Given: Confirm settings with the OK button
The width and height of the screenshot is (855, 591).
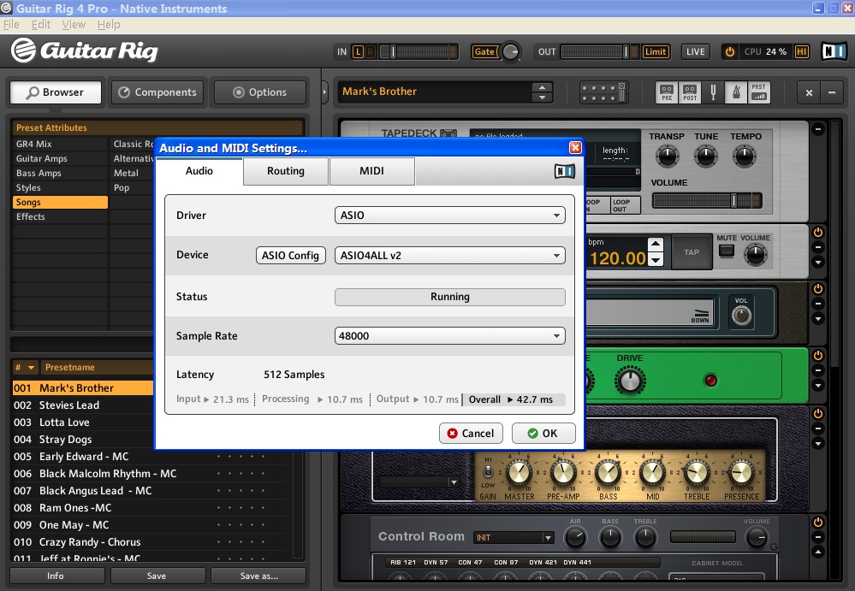Looking at the screenshot, I should (x=543, y=433).
